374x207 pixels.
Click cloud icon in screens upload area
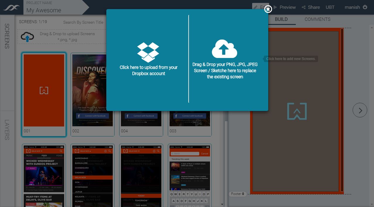(x=28, y=37)
